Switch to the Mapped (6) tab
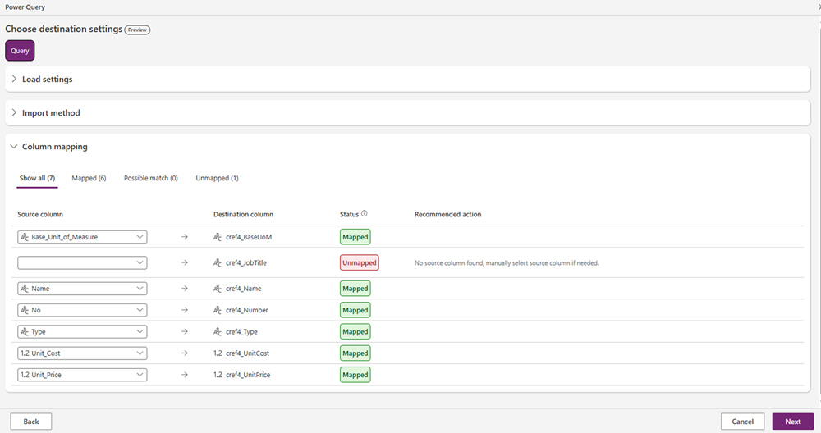The width and height of the screenshot is (821, 433). (x=89, y=178)
